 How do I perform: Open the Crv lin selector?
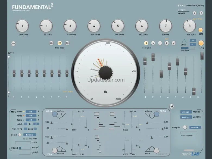tap(36, 124)
